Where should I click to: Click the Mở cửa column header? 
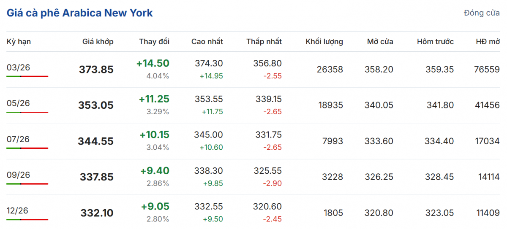380,42
